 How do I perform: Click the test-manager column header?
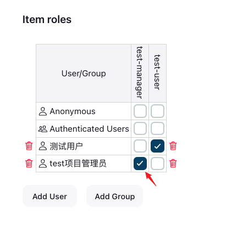click(x=140, y=72)
